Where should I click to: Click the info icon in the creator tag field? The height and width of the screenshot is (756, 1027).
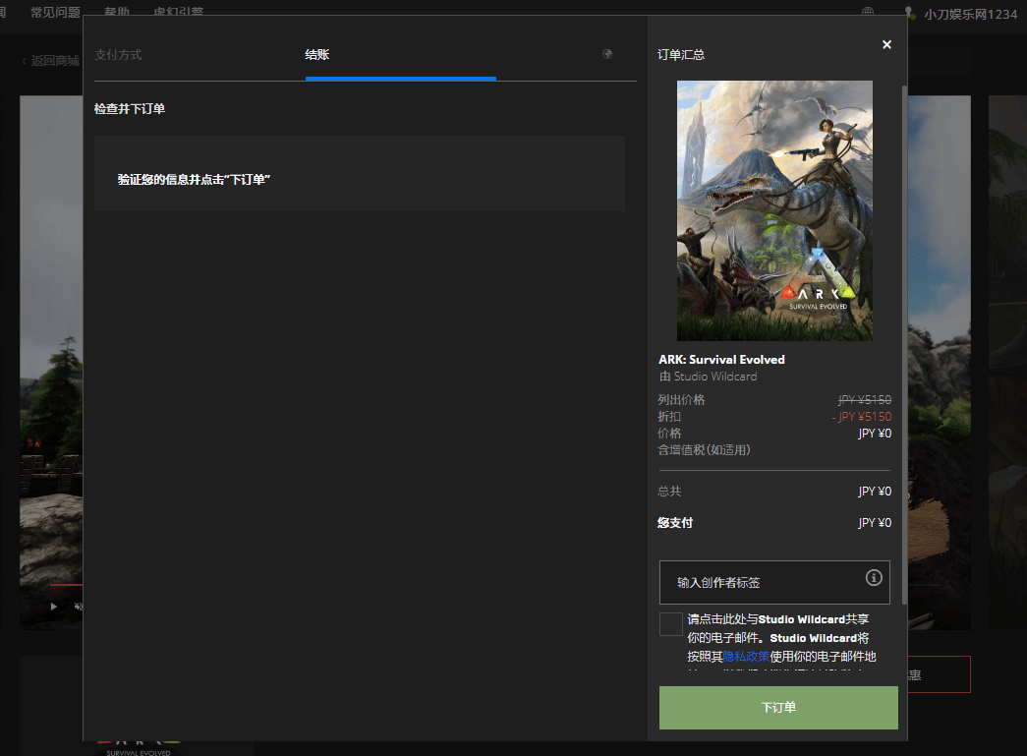click(x=873, y=578)
